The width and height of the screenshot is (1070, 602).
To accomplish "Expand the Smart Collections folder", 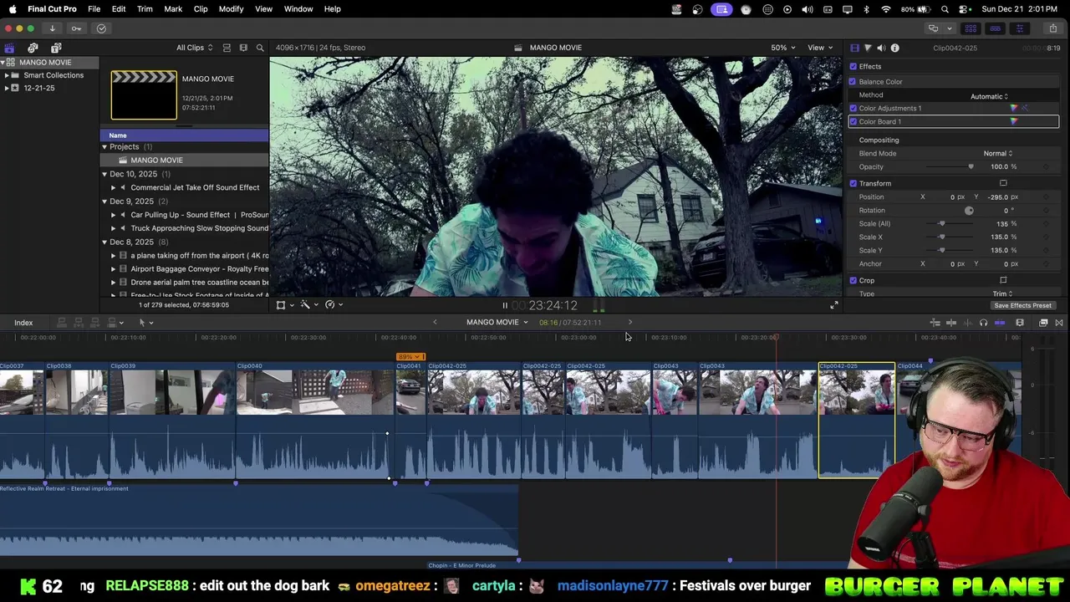I will 7,75.
